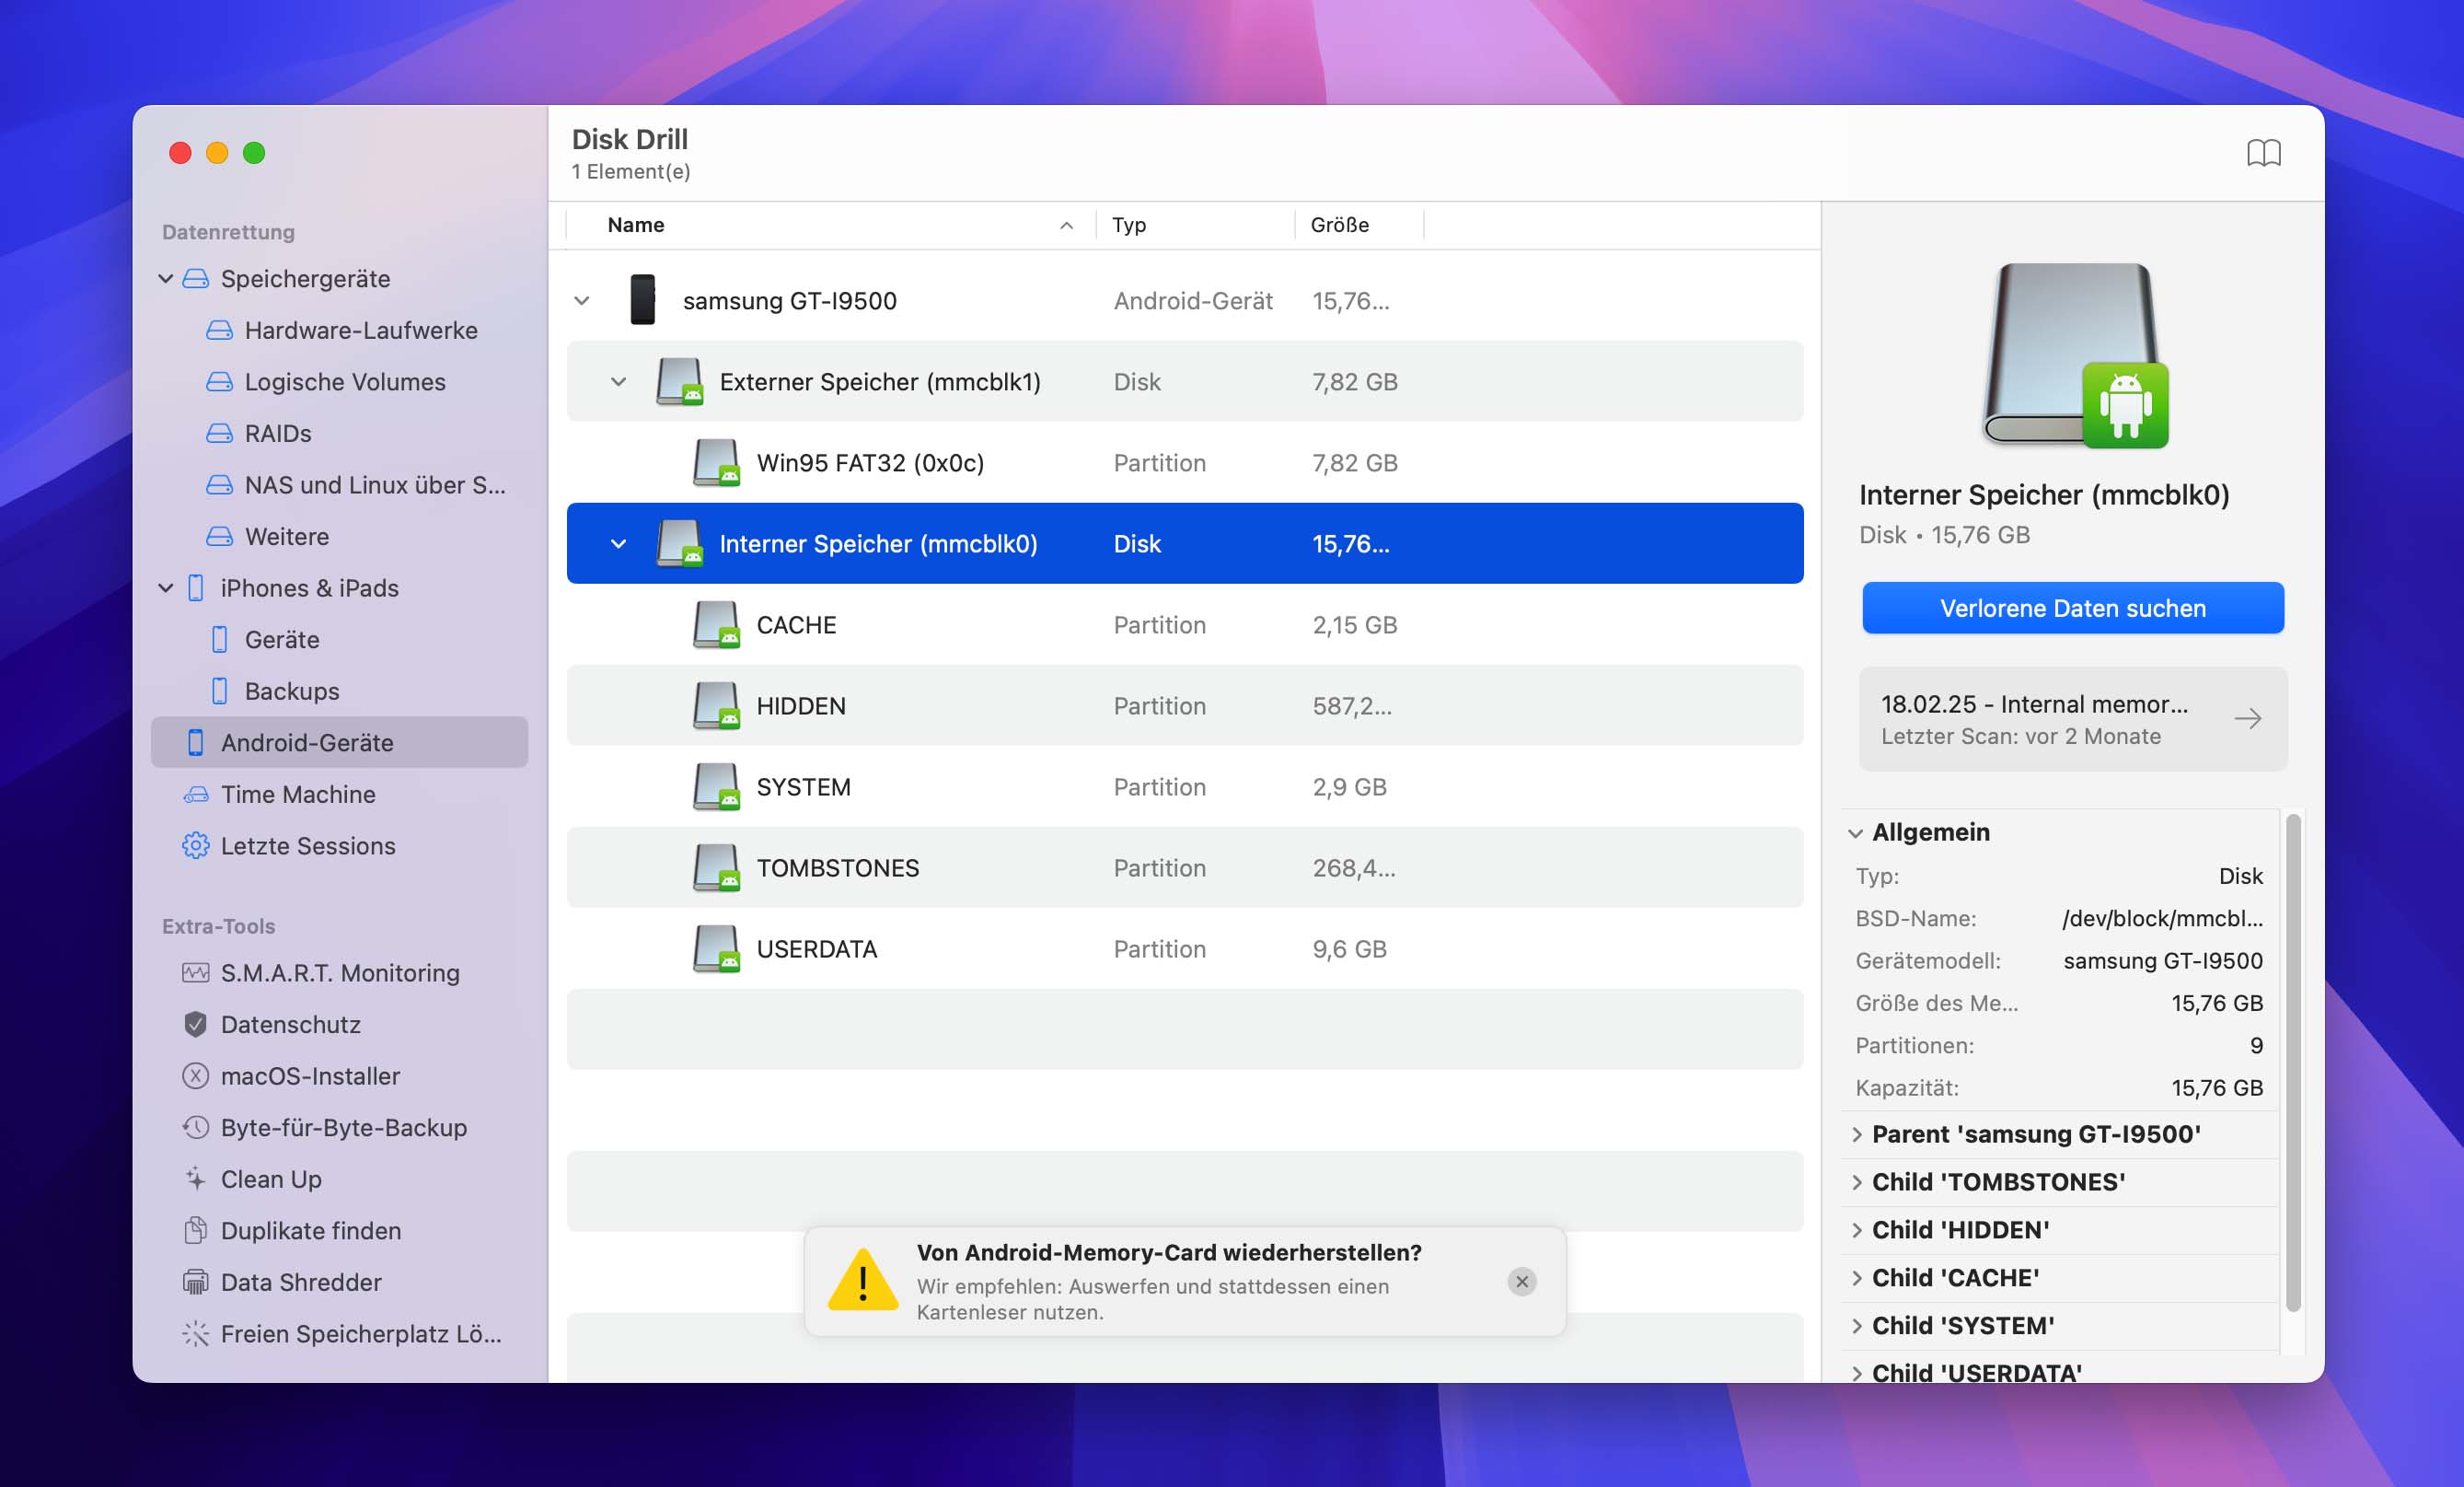Open the 18.02.25 Internal memory scan session

pyautogui.click(x=2073, y=718)
